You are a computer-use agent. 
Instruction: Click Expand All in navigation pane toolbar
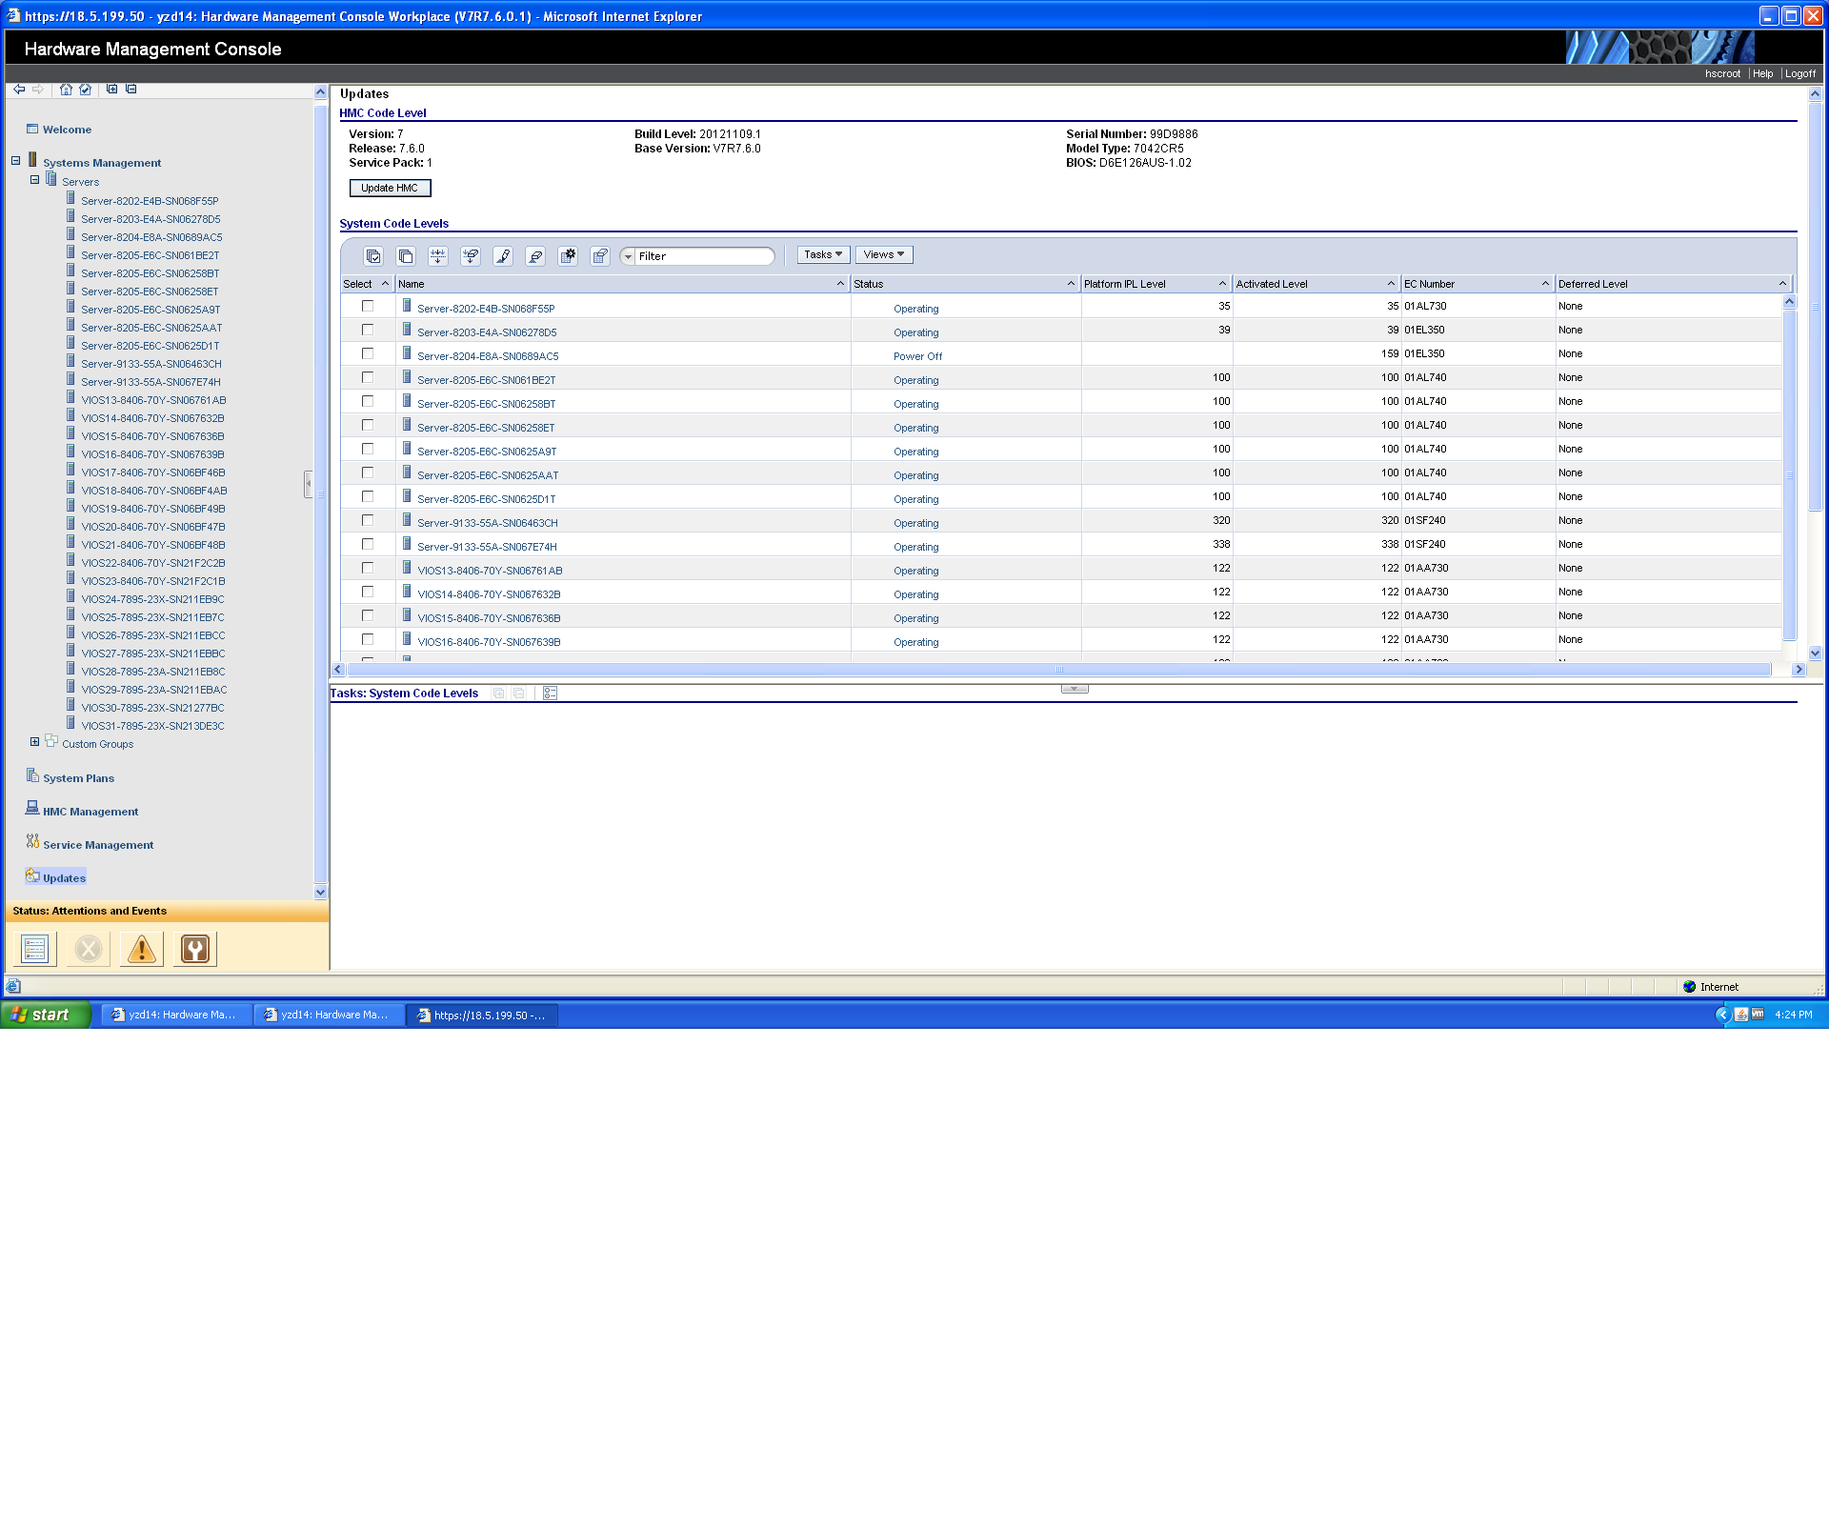pos(112,90)
